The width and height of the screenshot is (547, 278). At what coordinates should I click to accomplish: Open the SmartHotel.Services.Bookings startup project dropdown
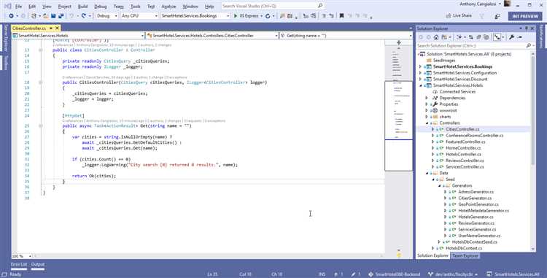[195, 16]
